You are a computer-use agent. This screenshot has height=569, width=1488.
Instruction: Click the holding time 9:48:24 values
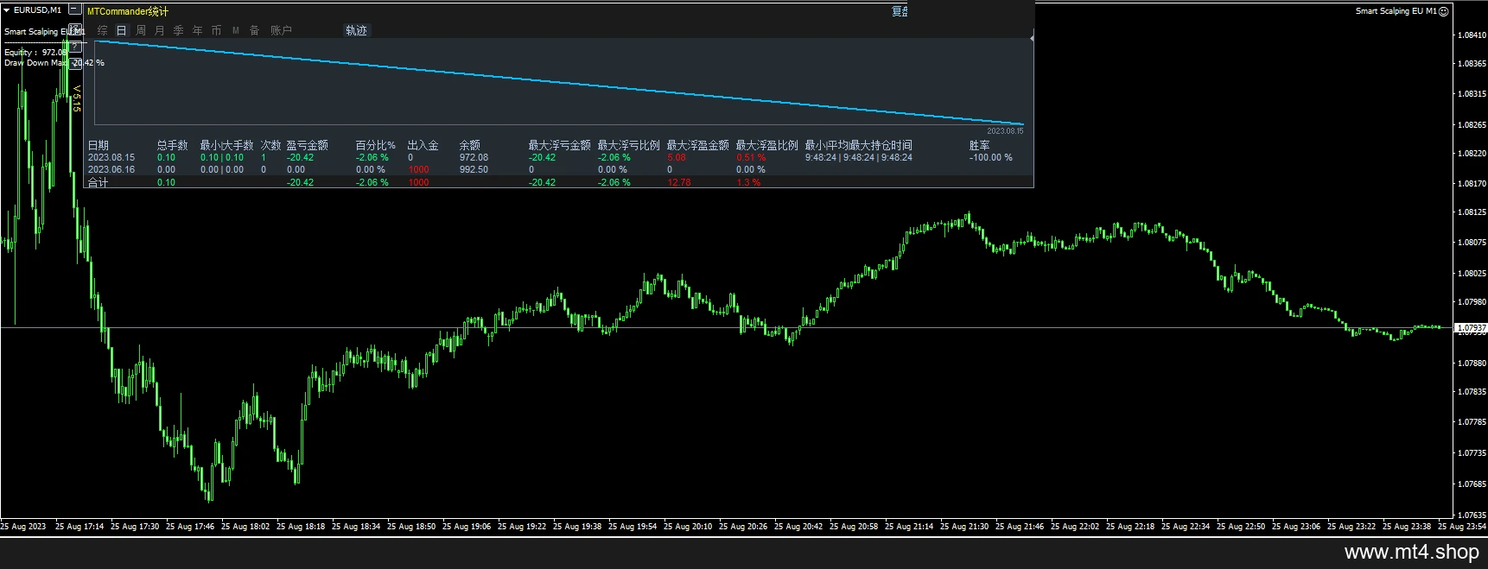(x=859, y=158)
